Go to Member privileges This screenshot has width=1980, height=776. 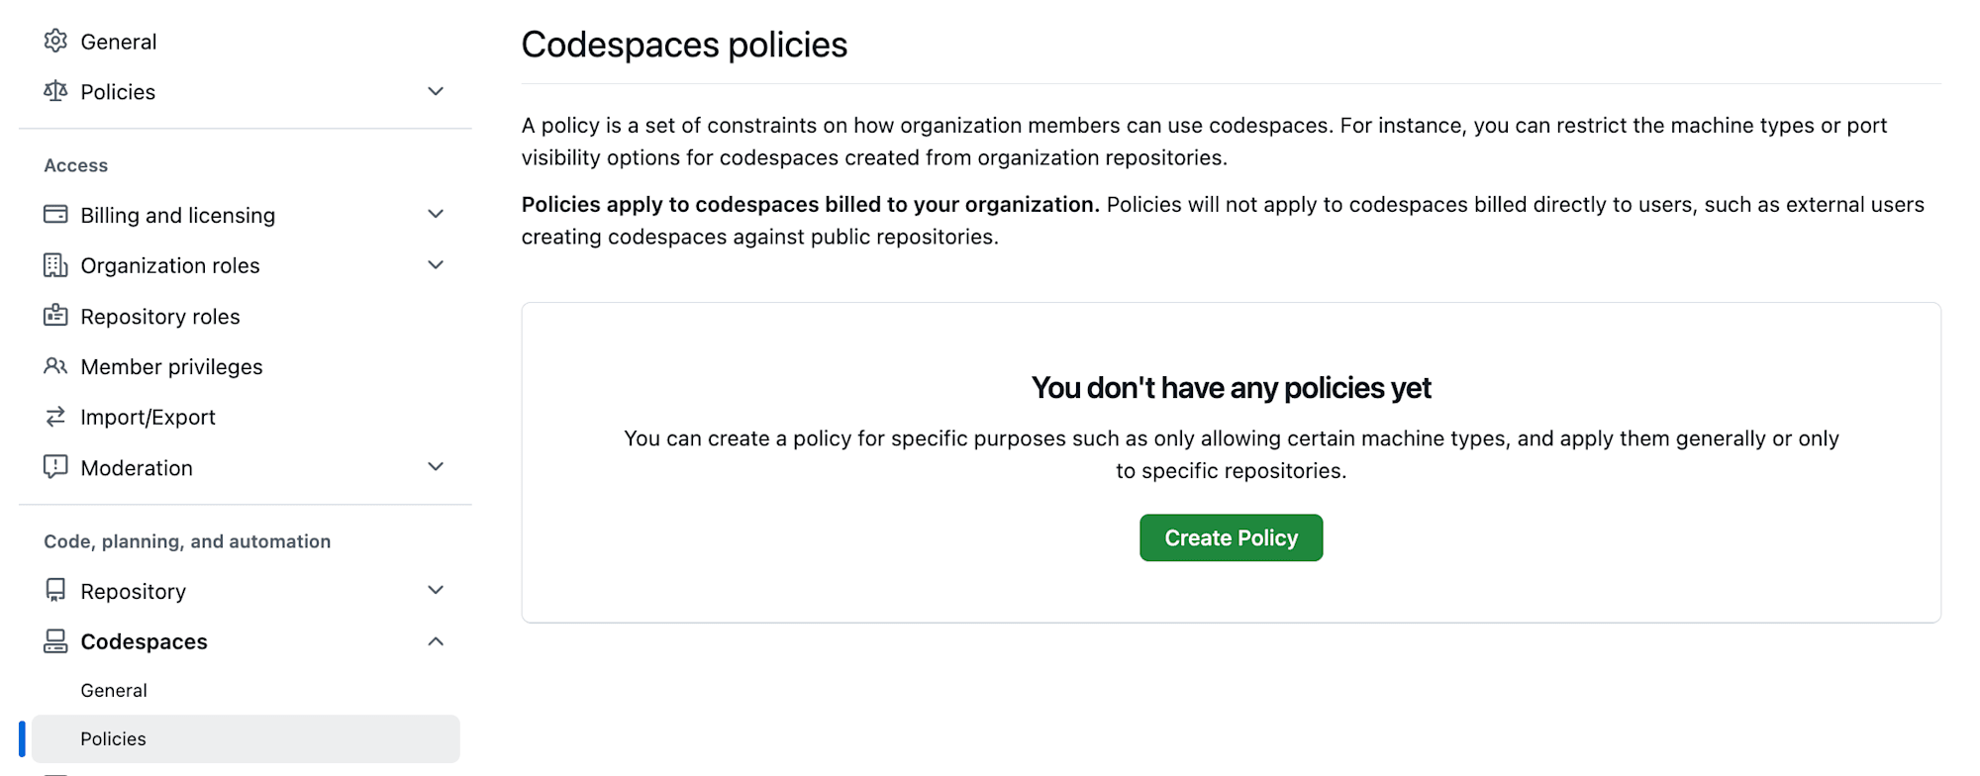point(246,367)
